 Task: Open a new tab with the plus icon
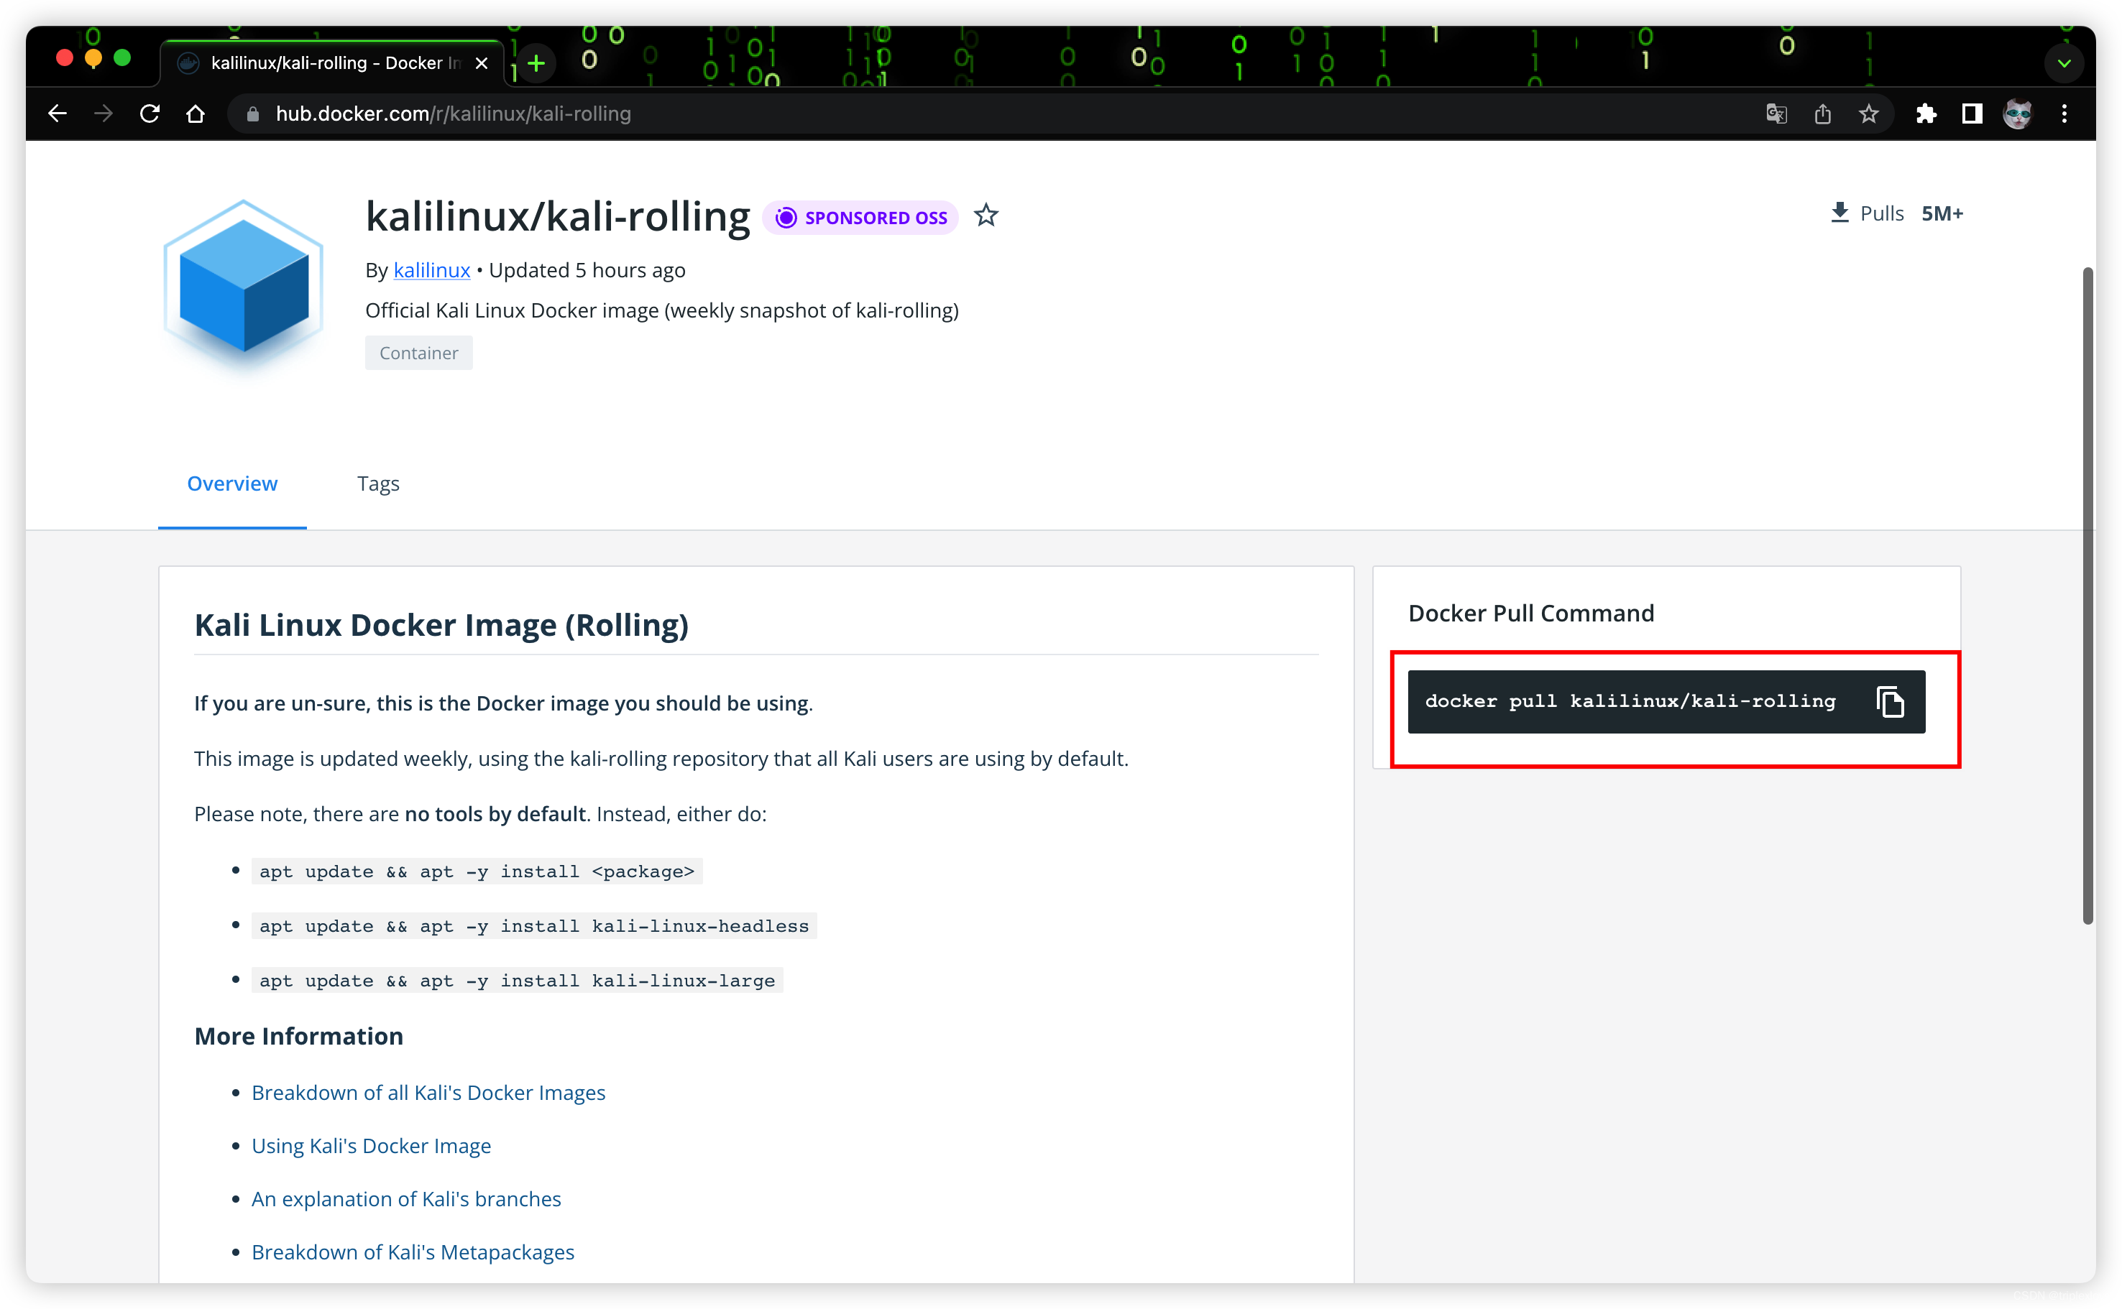(536, 63)
